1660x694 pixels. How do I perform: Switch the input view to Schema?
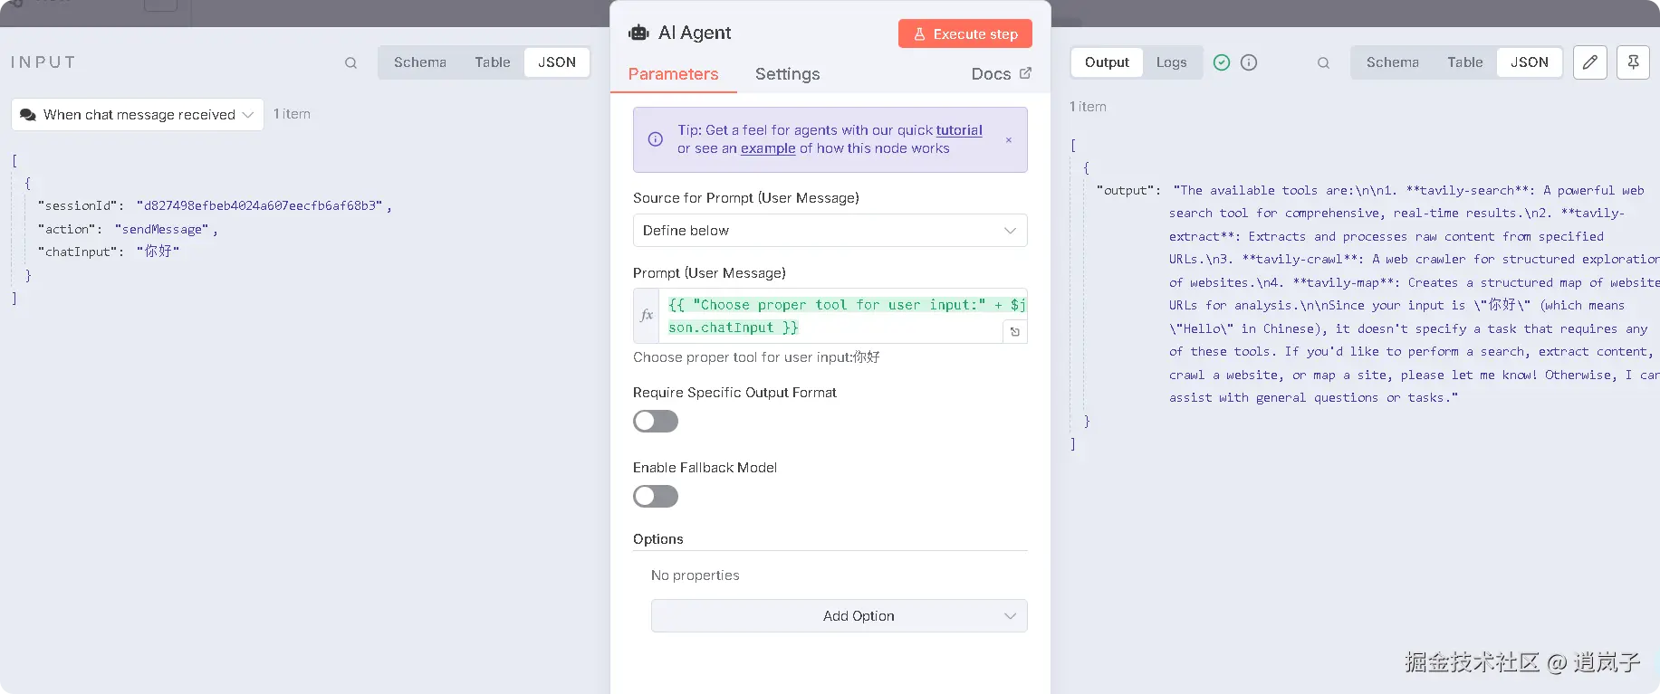[x=420, y=62]
